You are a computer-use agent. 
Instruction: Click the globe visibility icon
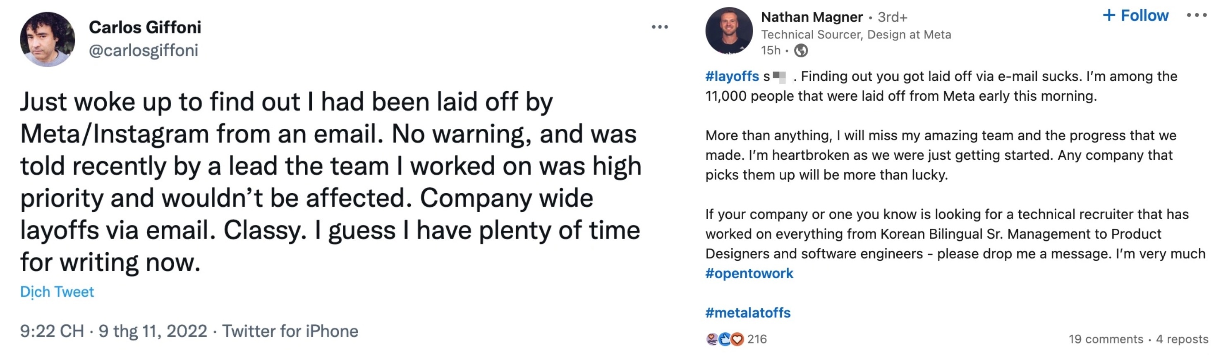point(801,50)
